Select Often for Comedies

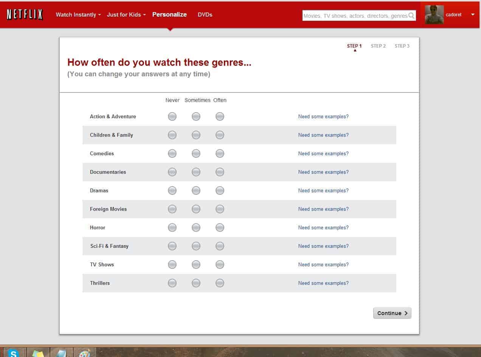pyautogui.click(x=220, y=153)
